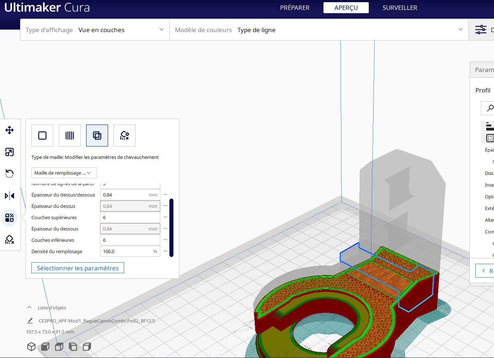Screen dimensions: 494x358
Task: Choose the normal model mesh type icon
Action: tap(42, 136)
